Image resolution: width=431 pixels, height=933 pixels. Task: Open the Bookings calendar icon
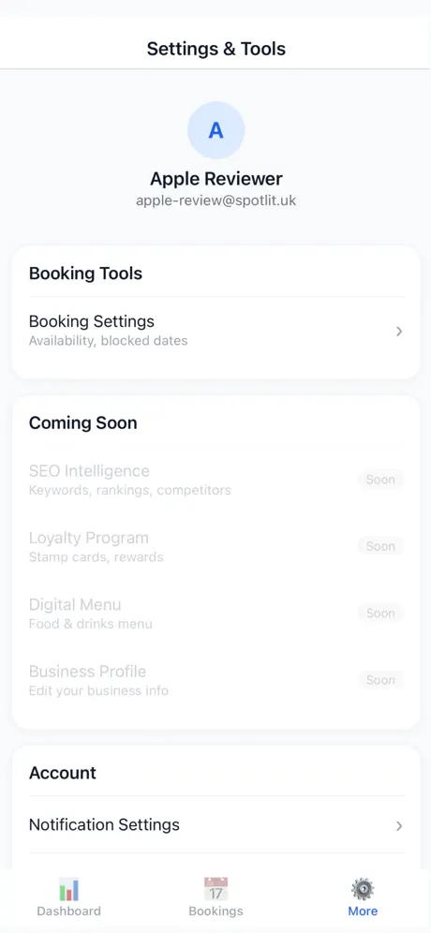tap(215, 889)
